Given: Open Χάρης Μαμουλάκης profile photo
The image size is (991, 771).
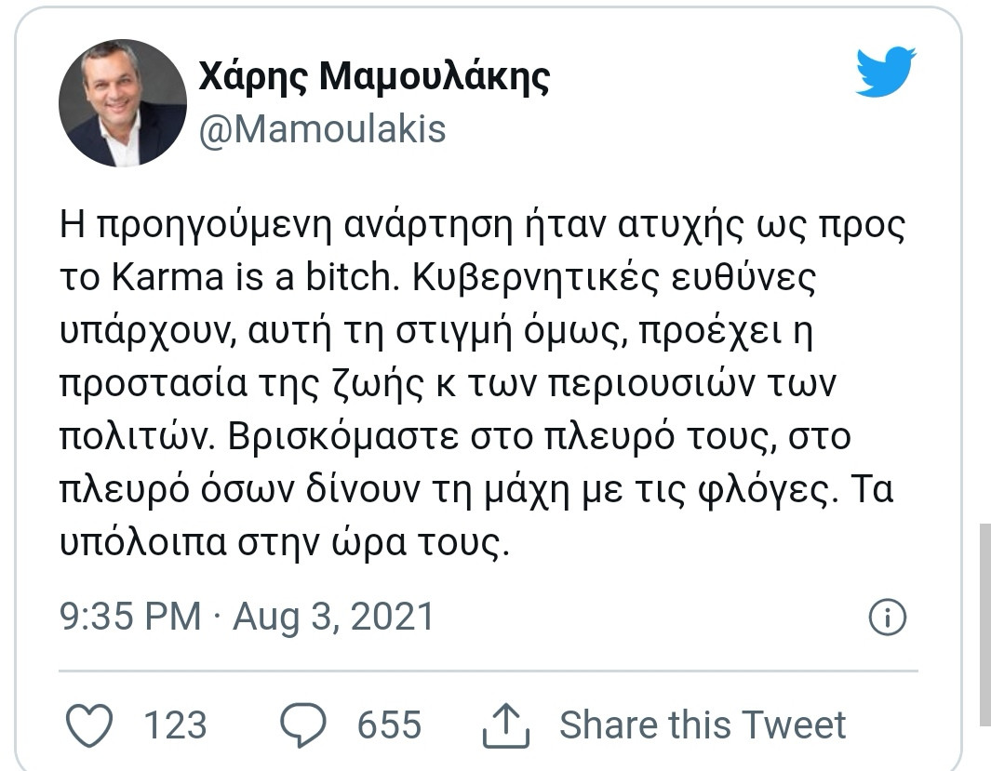Looking at the screenshot, I should pyautogui.click(x=123, y=103).
